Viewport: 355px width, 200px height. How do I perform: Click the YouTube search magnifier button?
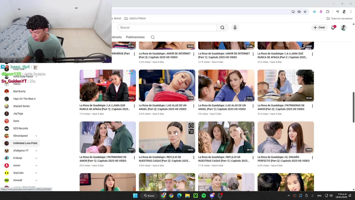(x=222, y=27)
